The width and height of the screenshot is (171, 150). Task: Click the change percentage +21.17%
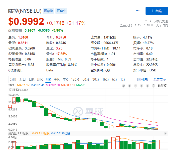pyautogui.click(x=76, y=23)
